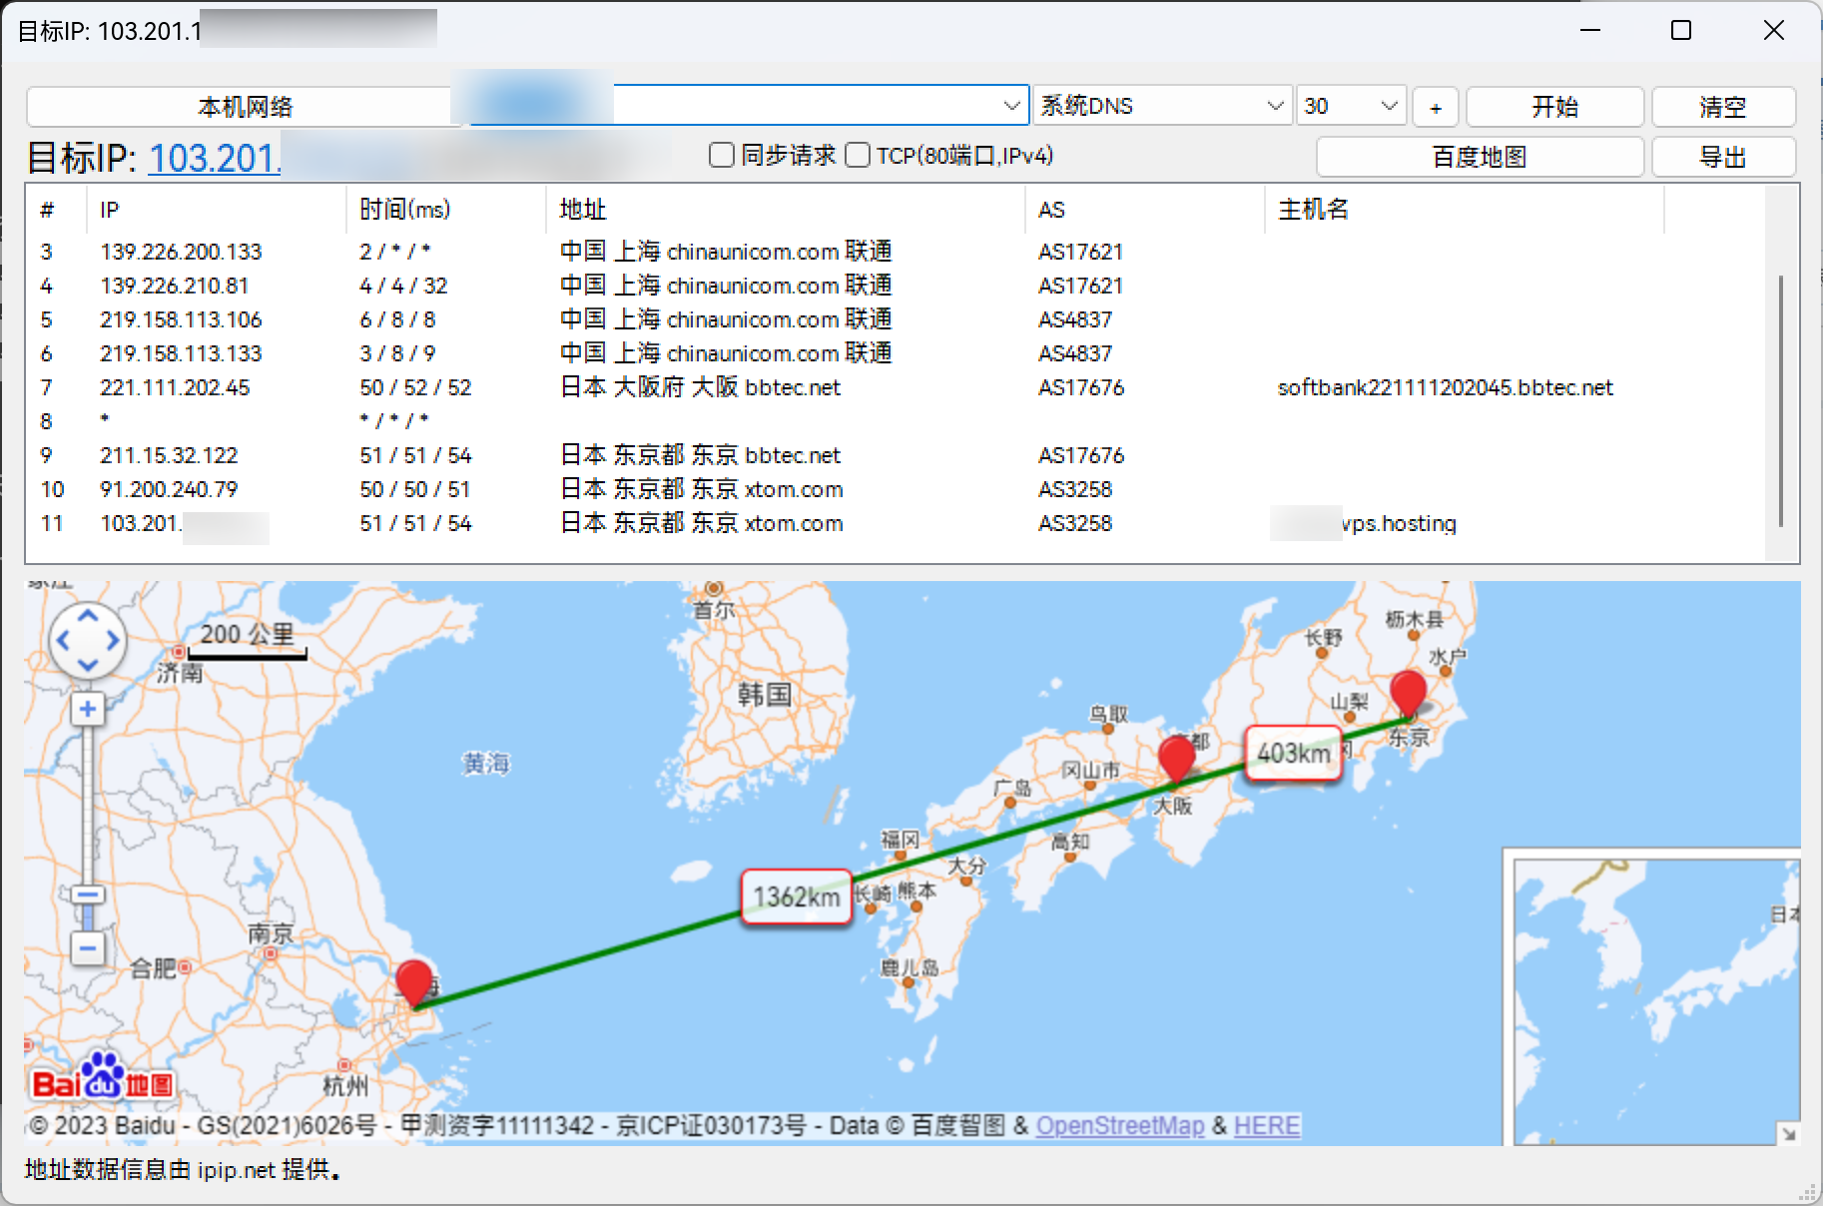
Task: Click the red Shanghai location marker
Action: point(414,981)
